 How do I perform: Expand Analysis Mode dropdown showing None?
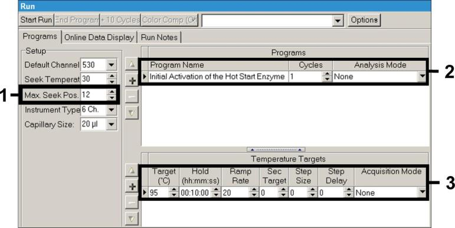point(422,76)
